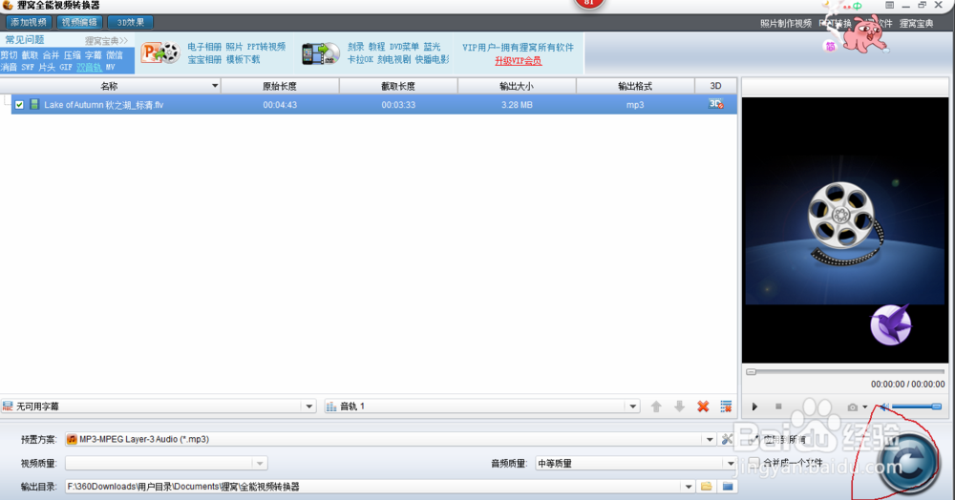Open the 模板下载 link
The height and width of the screenshot is (500, 955).
[x=243, y=59]
